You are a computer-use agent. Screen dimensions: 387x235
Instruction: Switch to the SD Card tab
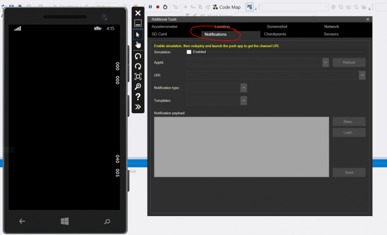[159, 34]
